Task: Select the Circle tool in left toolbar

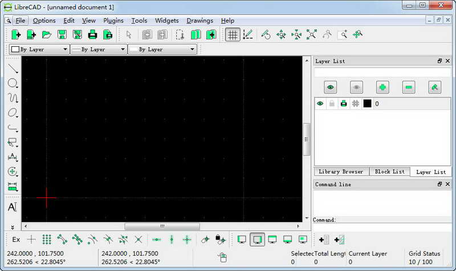Action: 13,83
